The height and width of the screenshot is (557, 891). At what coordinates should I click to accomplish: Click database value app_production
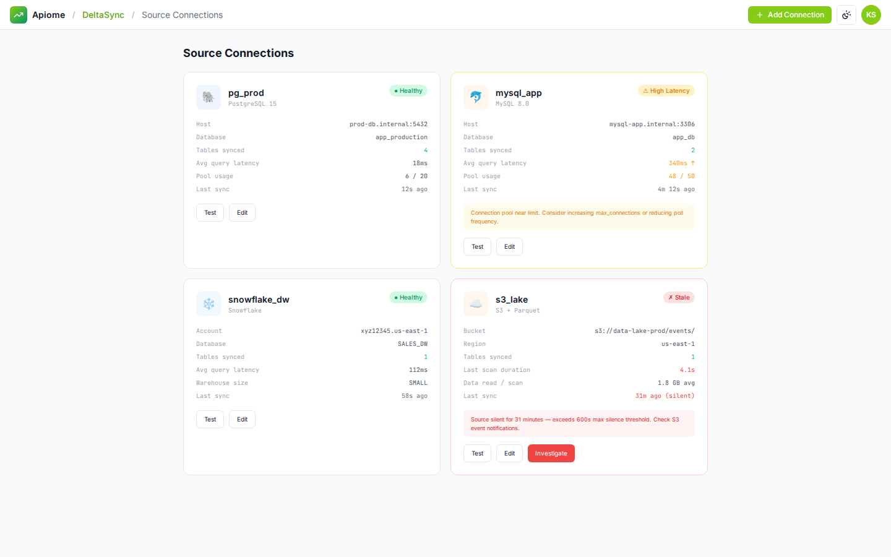pyautogui.click(x=402, y=137)
